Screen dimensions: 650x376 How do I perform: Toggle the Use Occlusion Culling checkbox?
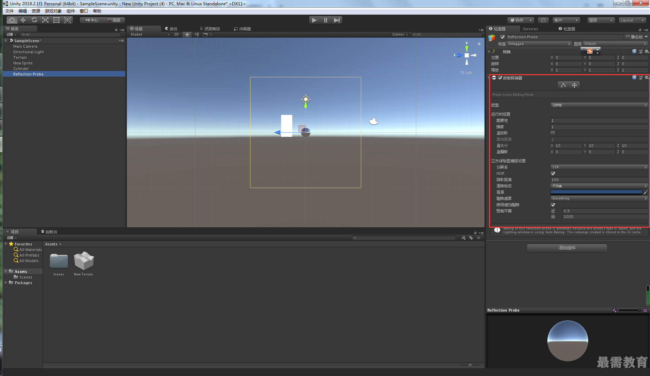click(x=553, y=205)
